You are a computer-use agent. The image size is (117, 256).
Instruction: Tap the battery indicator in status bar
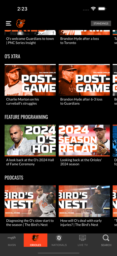coord(102,9)
